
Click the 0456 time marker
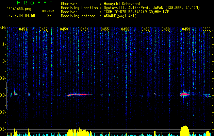tap(125, 29)
